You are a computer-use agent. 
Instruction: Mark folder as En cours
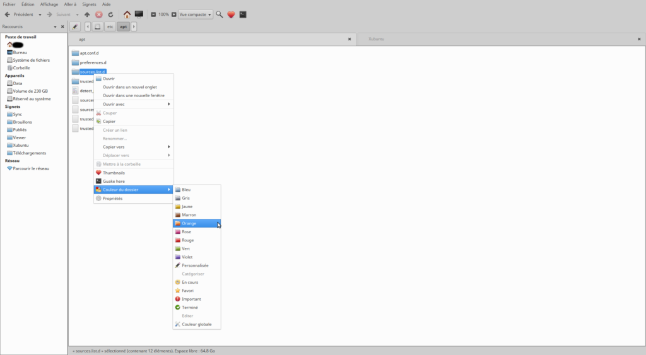click(197, 282)
